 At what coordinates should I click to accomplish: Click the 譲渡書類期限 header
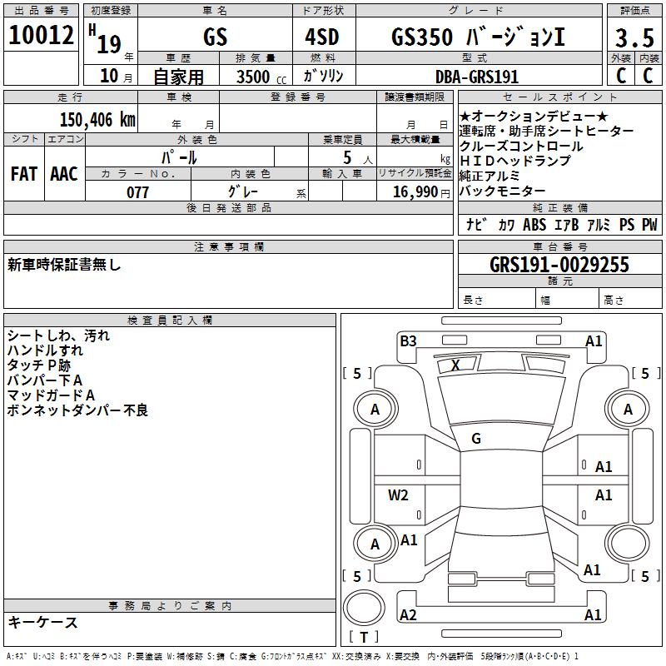(x=415, y=97)
